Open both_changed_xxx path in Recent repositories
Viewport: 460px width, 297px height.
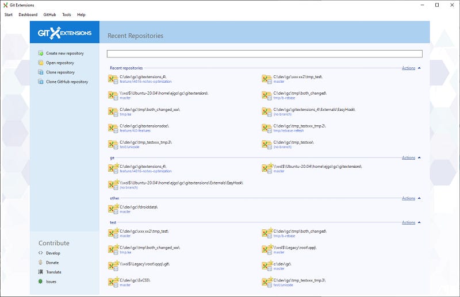point(150,110)
